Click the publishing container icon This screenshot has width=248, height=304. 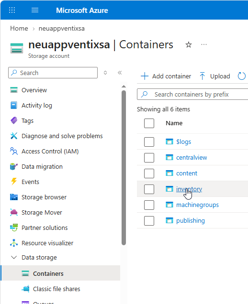169,221
